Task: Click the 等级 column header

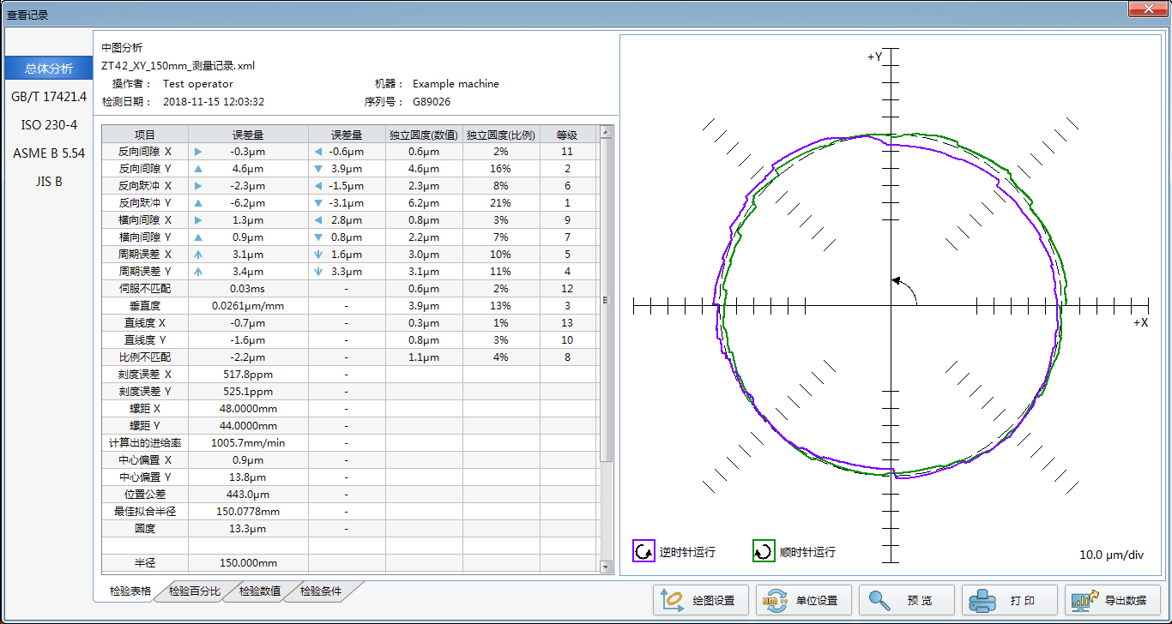Action: point(567,135)
